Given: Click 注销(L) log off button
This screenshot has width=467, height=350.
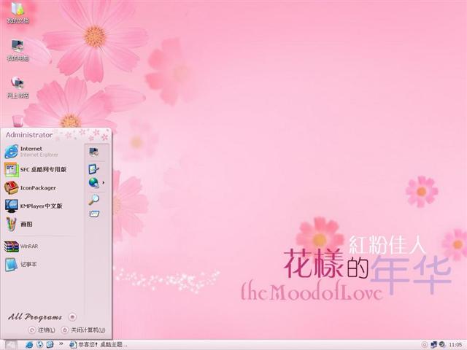Looking at the screenshot, I should 42,330.
